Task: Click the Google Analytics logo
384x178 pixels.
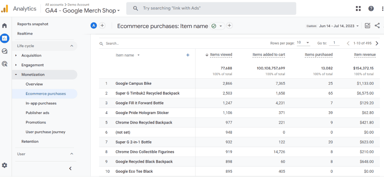Action: click(4, 9)
